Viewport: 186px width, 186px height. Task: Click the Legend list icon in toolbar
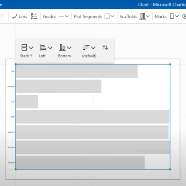click(x=34, y=16)
